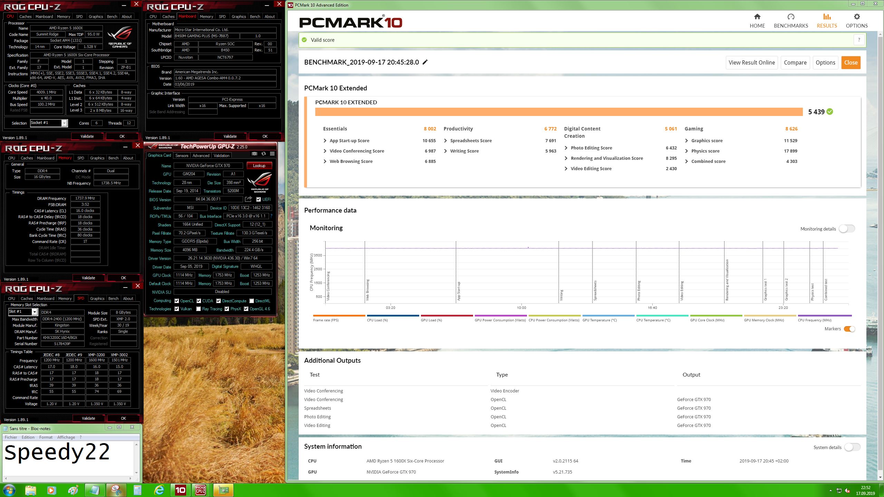Click the muted volume tray icon

click(847, 490)
